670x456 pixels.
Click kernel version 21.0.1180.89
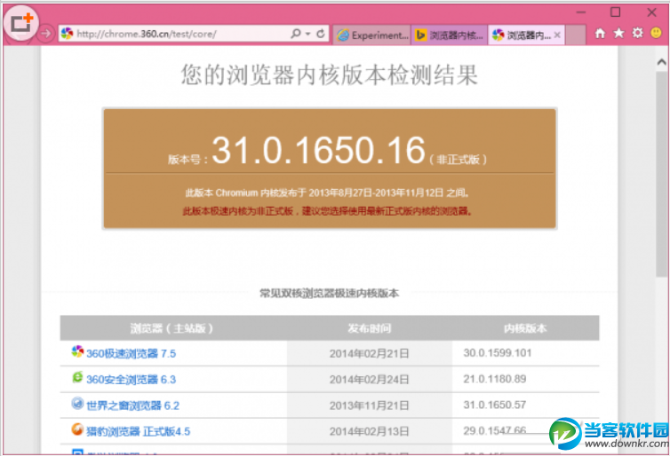point(495,379)
